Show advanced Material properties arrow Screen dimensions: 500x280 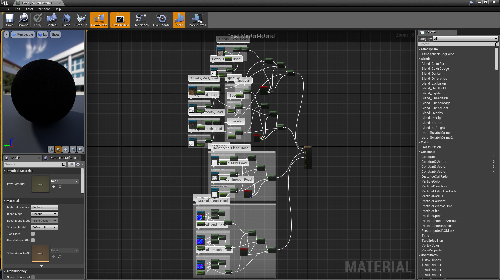41,266
